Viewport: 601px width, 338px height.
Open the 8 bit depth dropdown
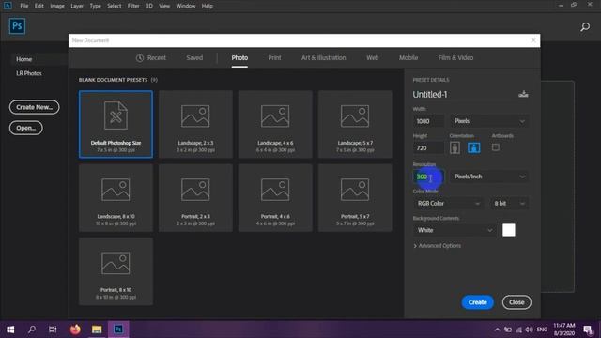pos(509,204)
